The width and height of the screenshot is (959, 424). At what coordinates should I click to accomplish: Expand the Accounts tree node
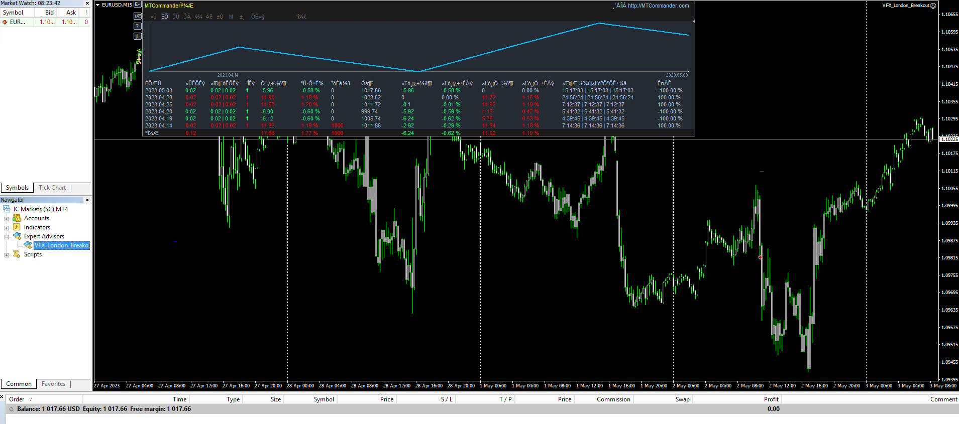point(7,219)
